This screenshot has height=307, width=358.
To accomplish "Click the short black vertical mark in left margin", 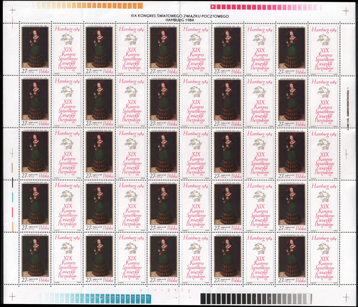I will 13,183.
